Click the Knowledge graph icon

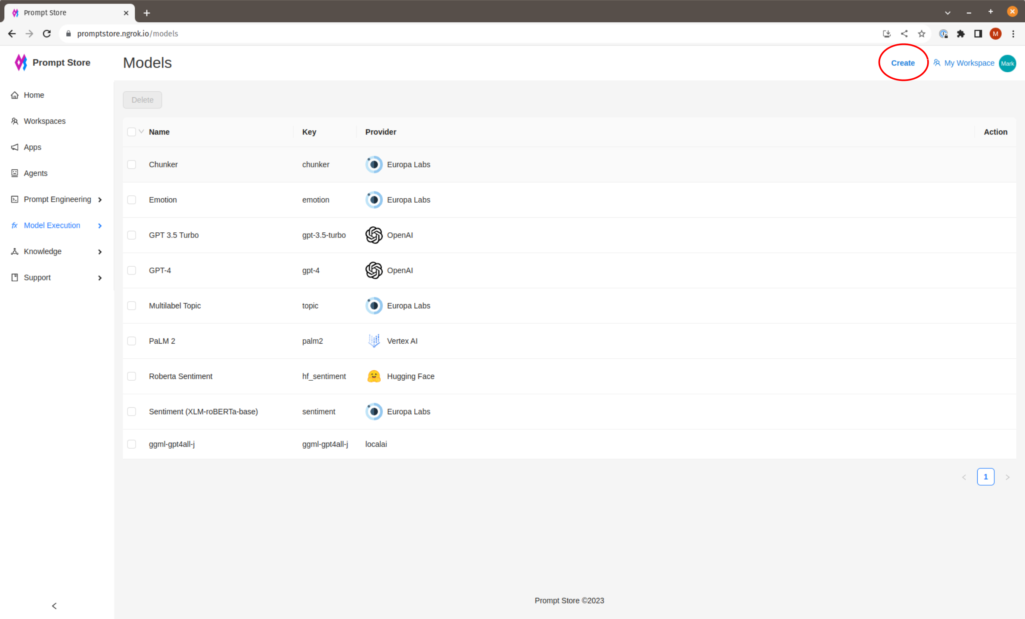point(15,252)
